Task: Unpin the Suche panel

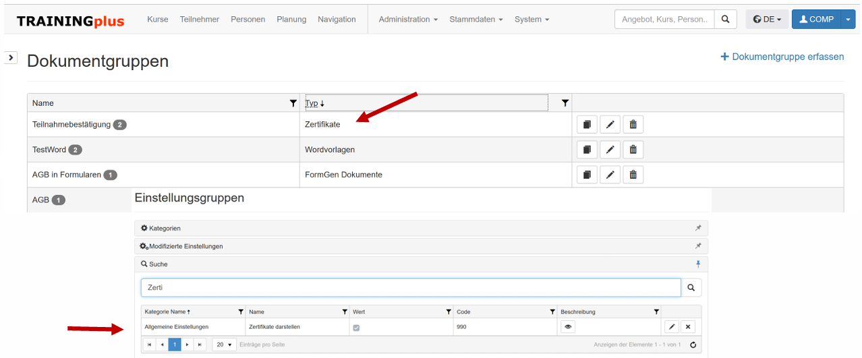Action: click(698, 264)
